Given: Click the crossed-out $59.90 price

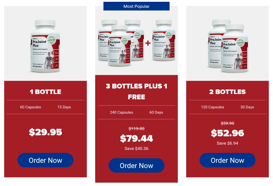Looking at the screenshot, I should pyautogui.click(x=227, y=123).
